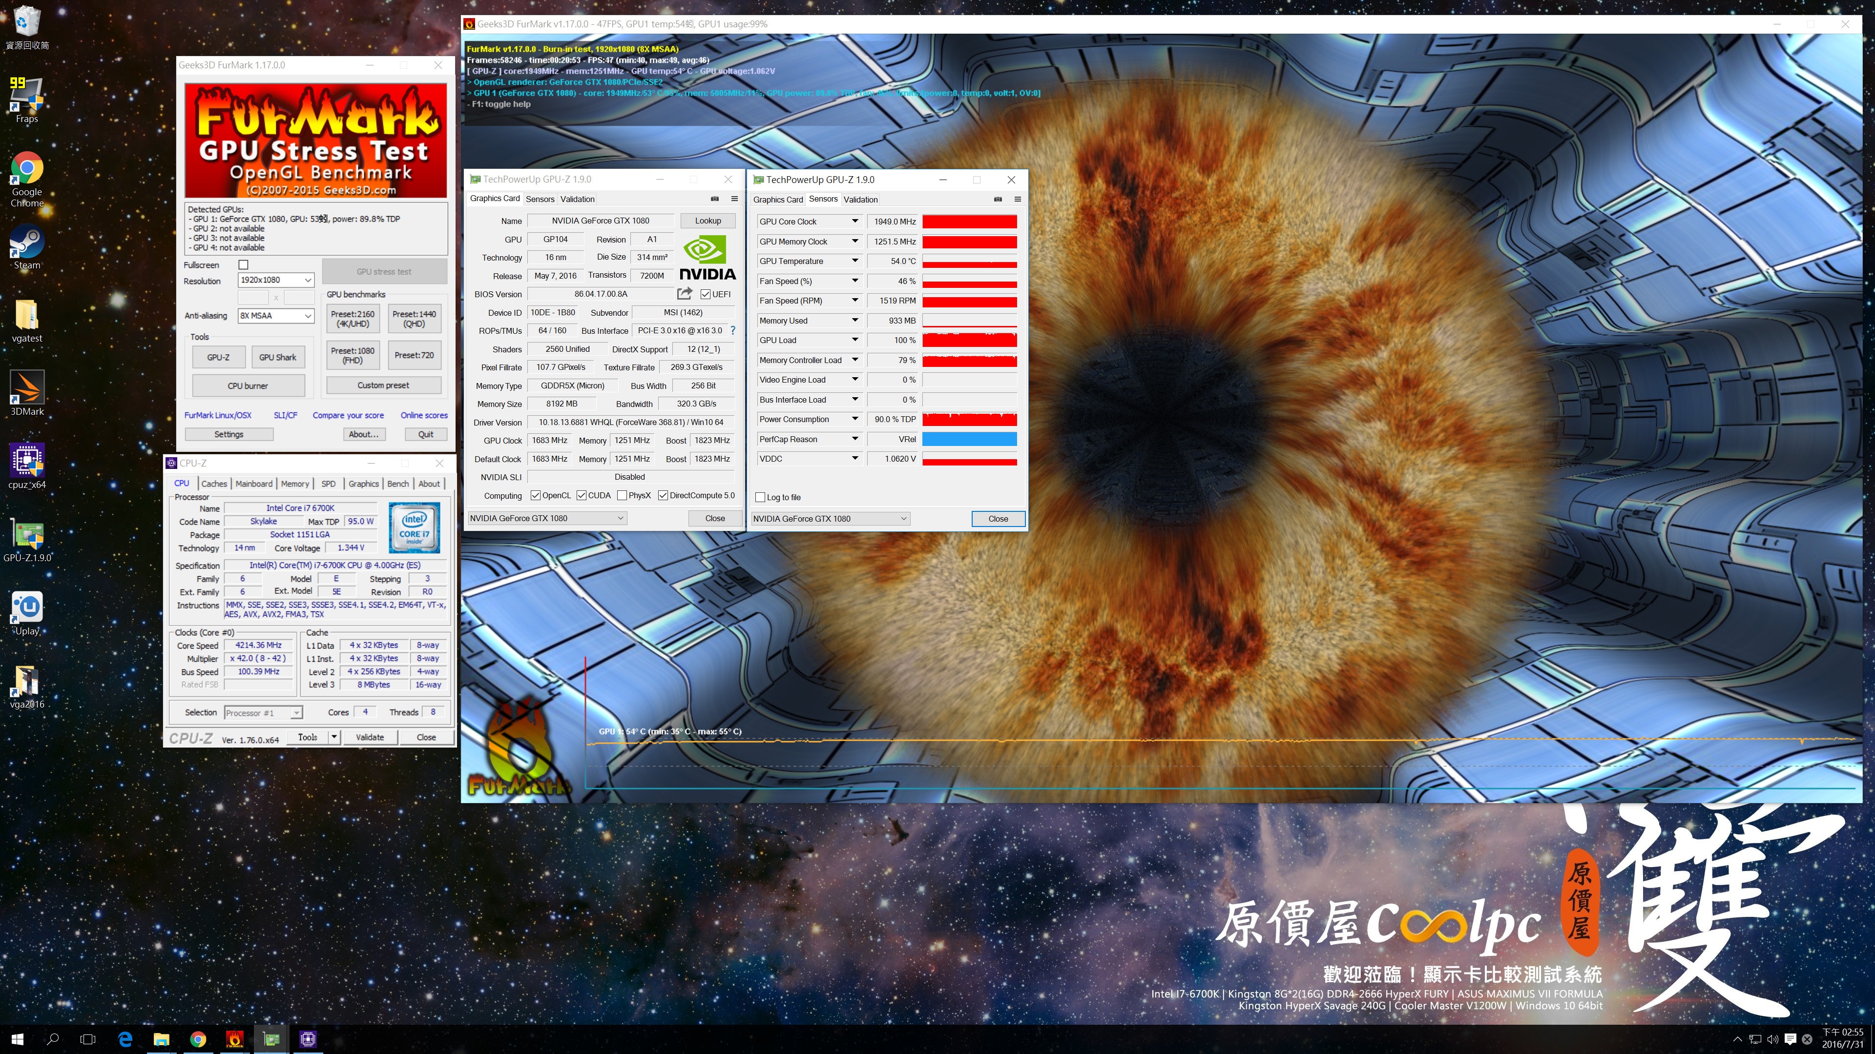The image size is (1875, 1054).
Task: Open Task View on the taskbar
Action: [x=88, y=1039]
